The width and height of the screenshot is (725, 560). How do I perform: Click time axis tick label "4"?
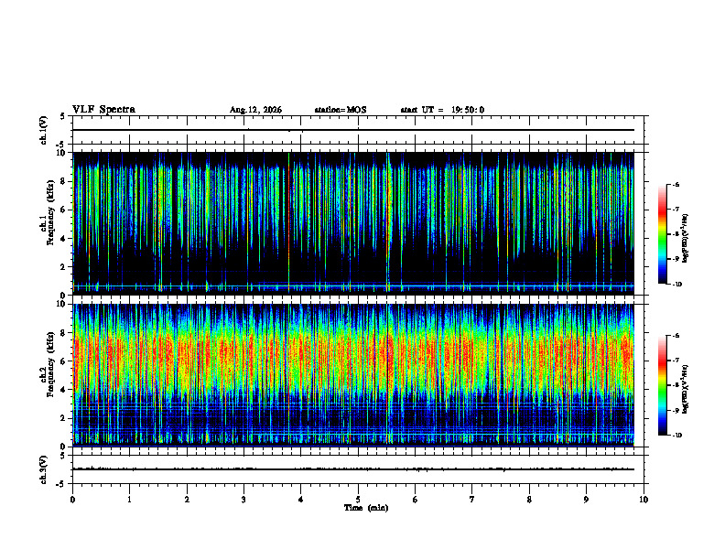click(x=301, y=499)
